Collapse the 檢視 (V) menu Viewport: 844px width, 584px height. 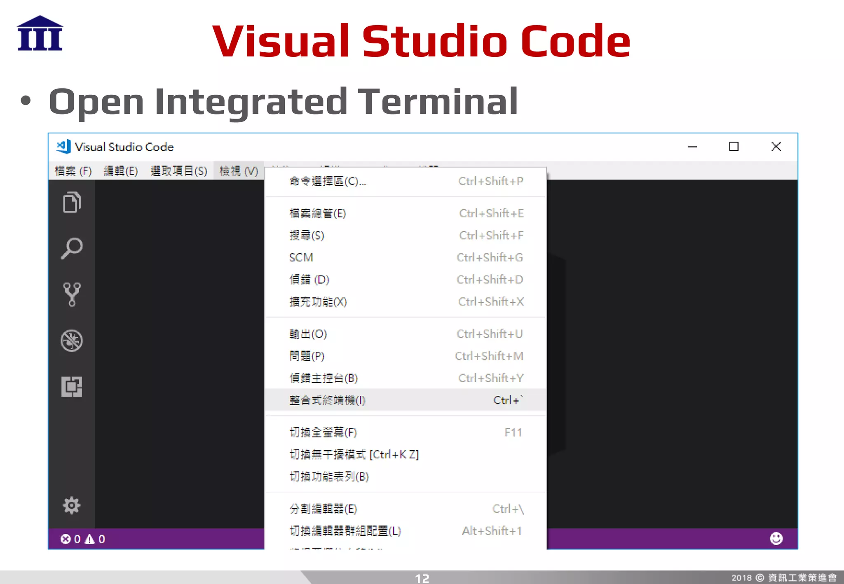pos(239,171)
